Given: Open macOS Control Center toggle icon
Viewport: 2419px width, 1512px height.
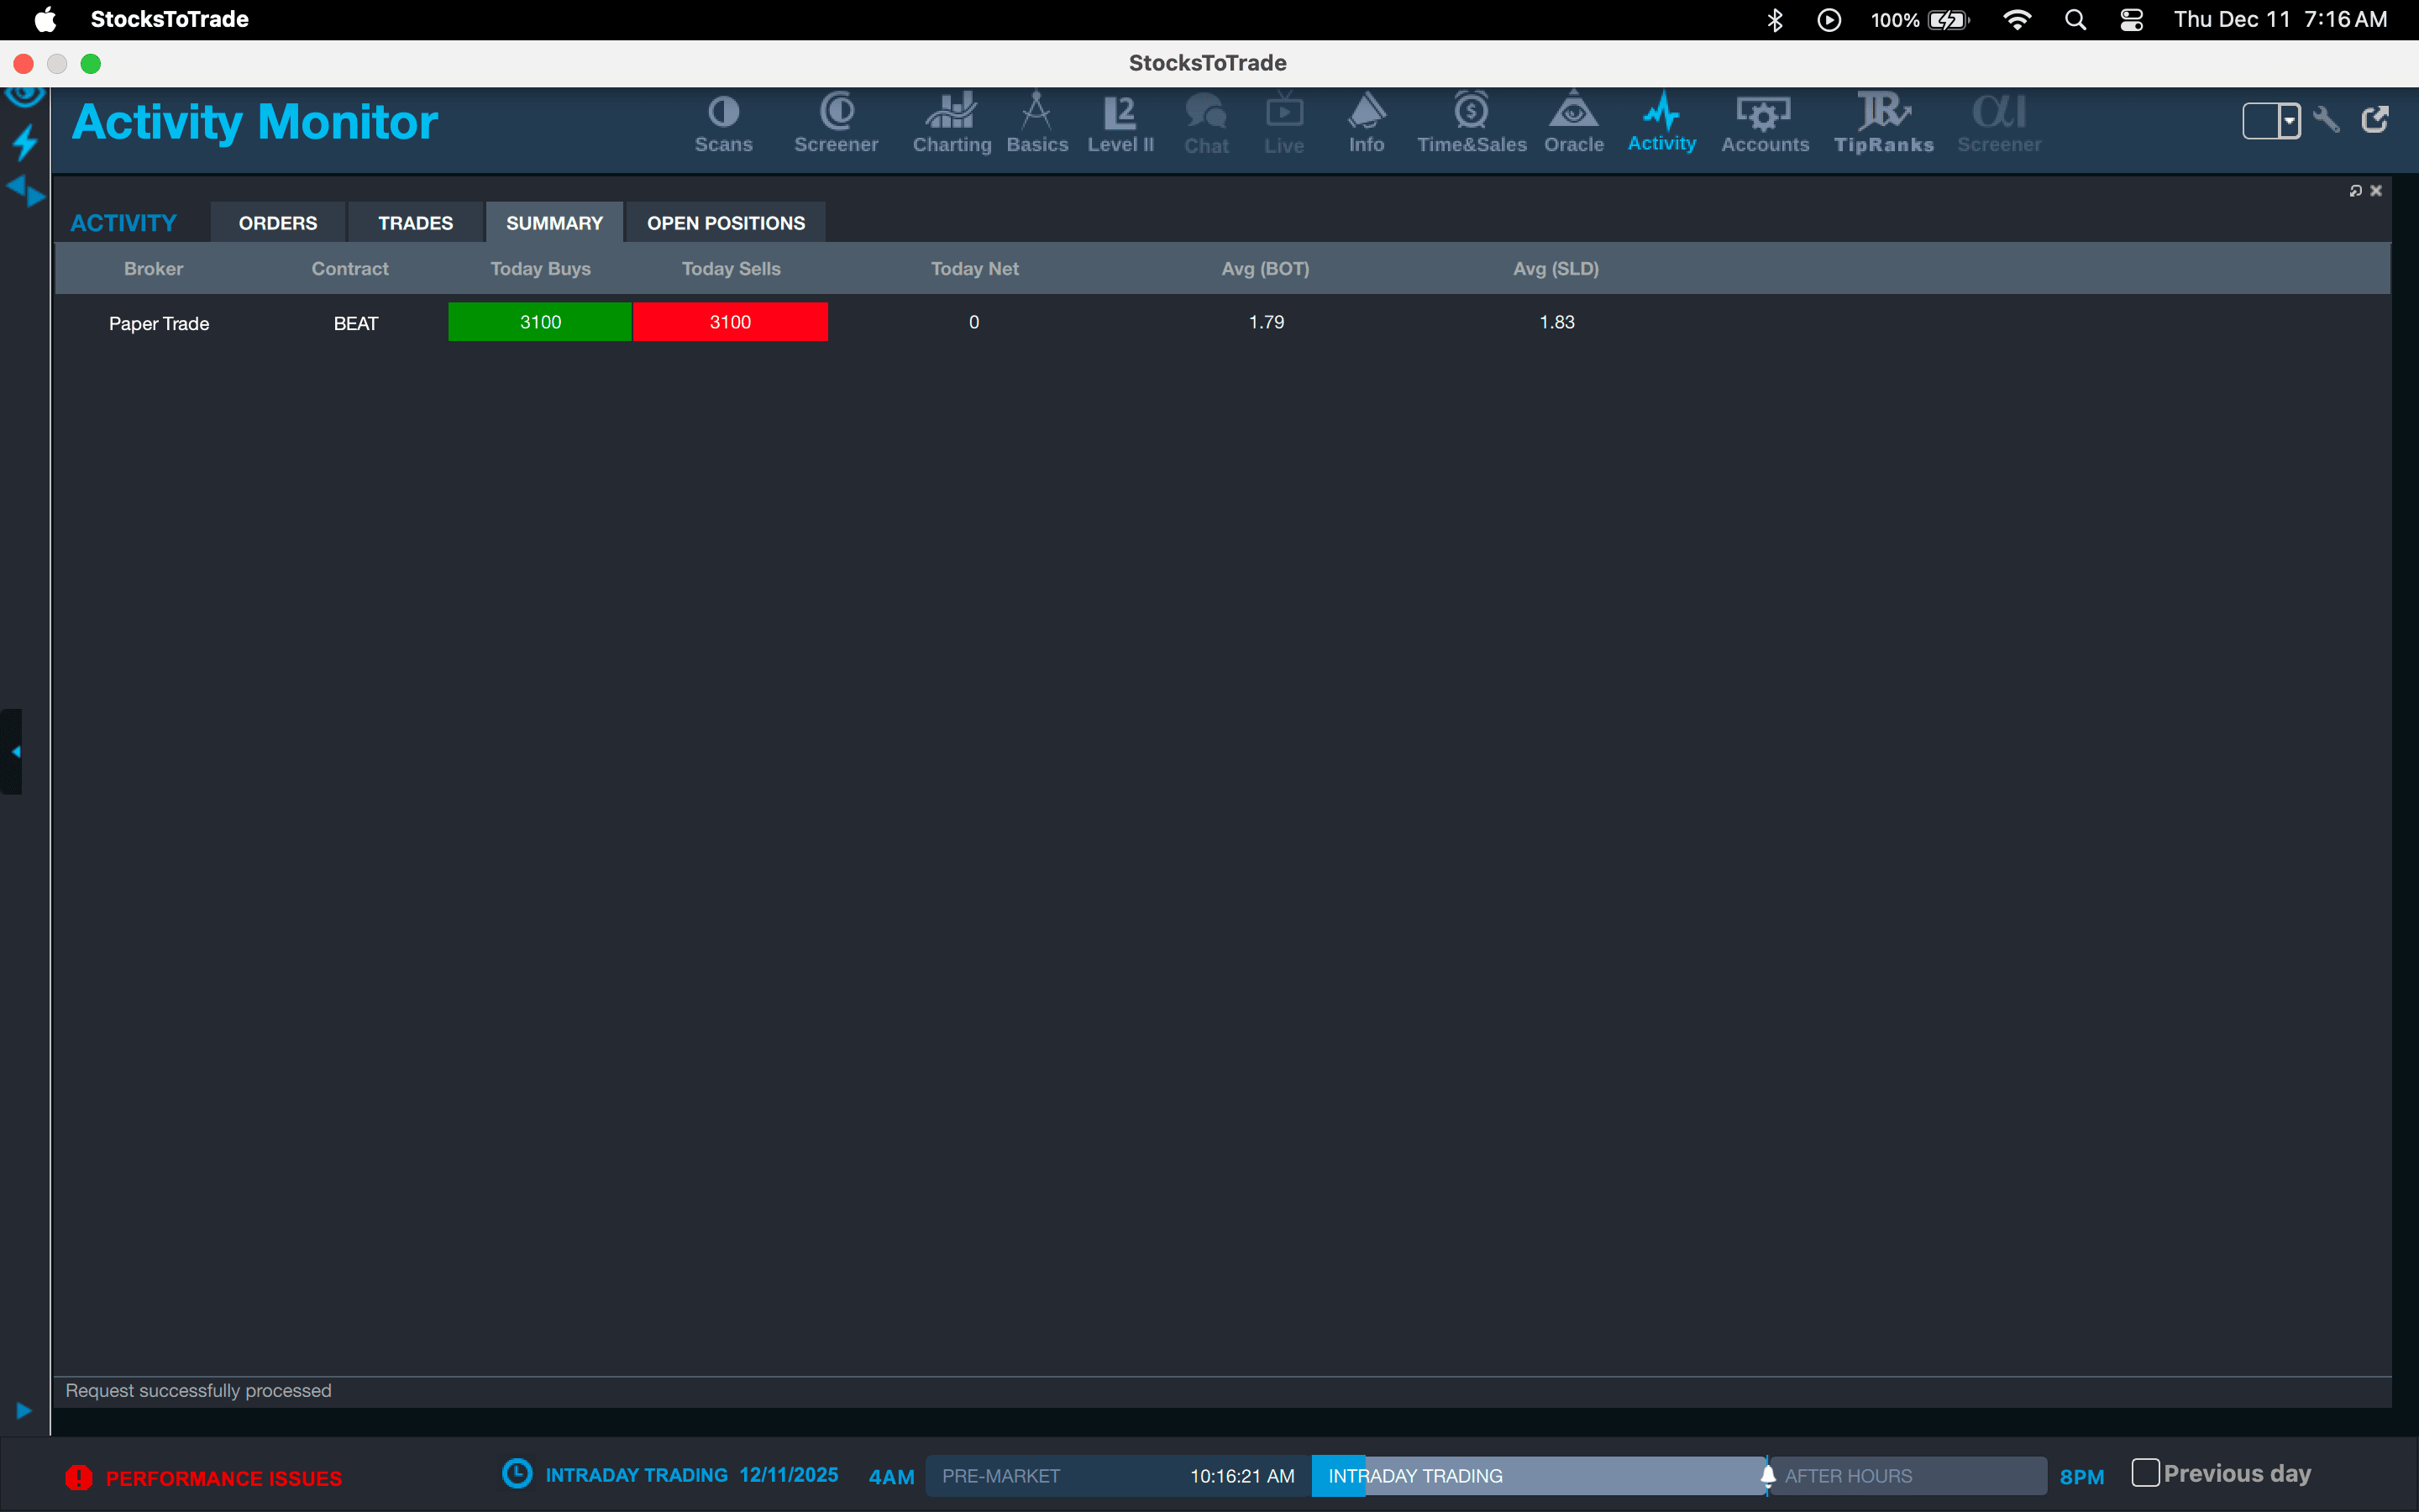Looking at the screenshot, I should point(2130,20).
